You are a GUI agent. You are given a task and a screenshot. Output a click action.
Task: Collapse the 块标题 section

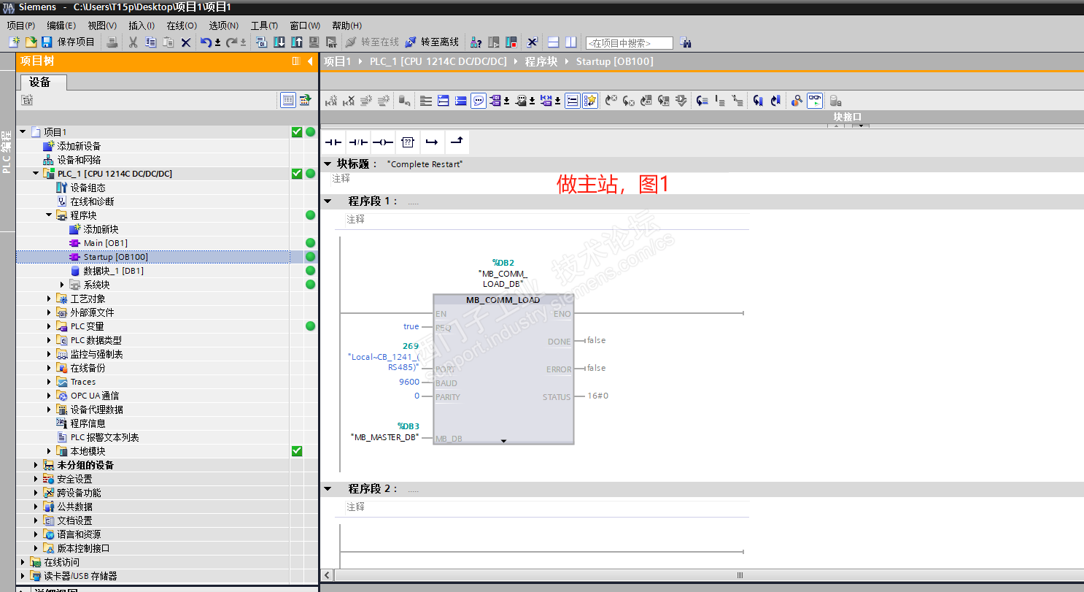click(x=328, y=164)
